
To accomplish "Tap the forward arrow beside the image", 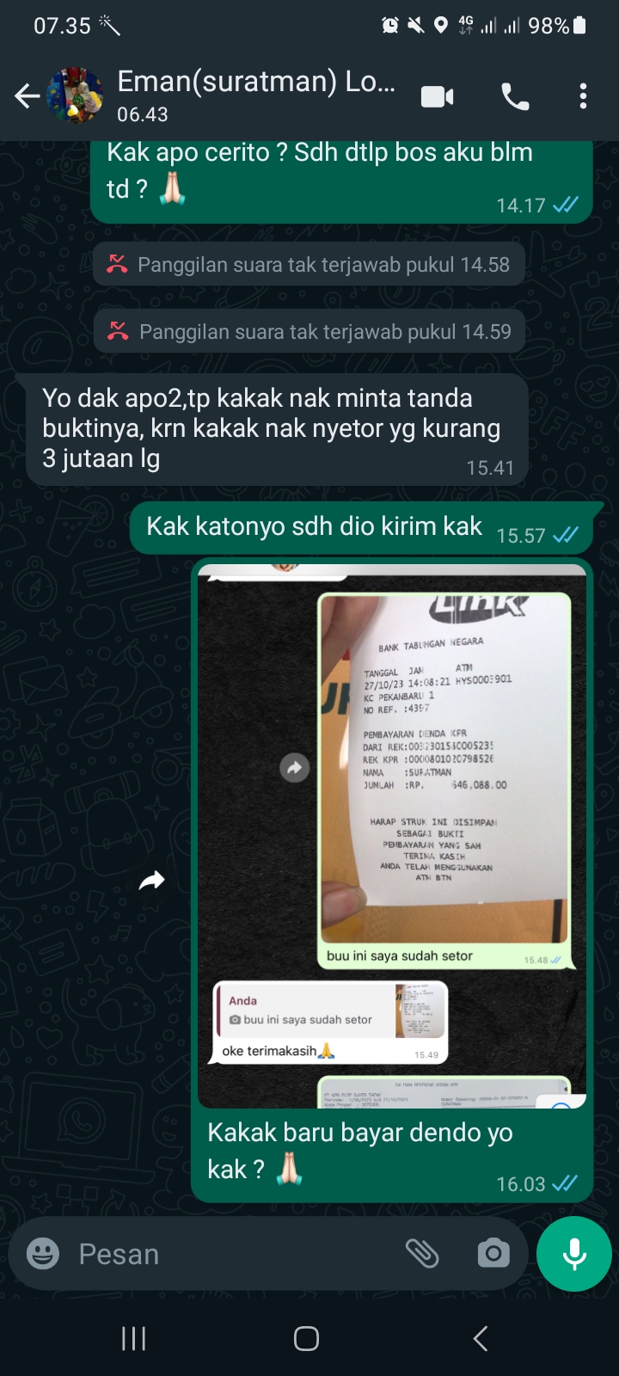I will coord(152,880).
